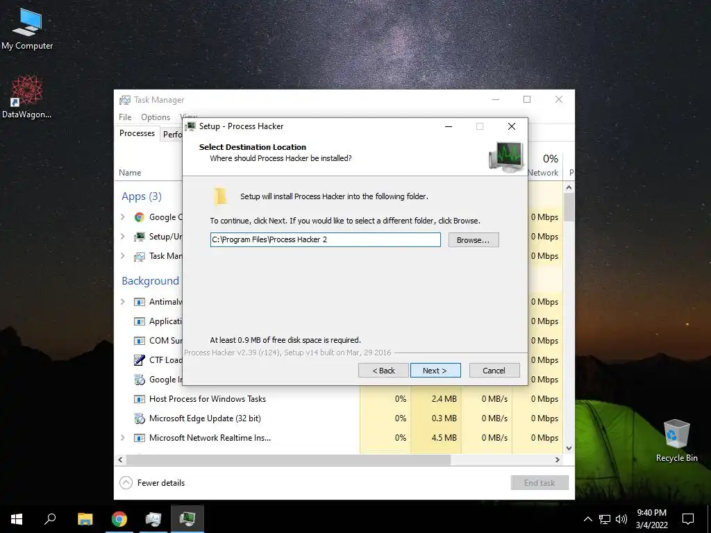Click the 4.5 MB memory cell
This screenshot has width=711, height=533.
tap(436, 438)
